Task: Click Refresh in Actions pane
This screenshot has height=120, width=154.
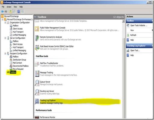Action: point(133,35)
